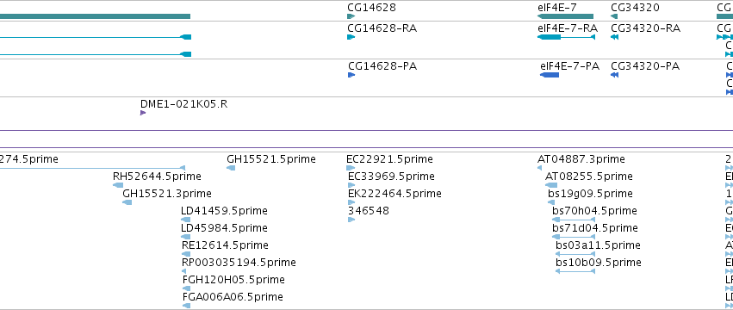
Task: Select the GH15521.5prime EST feature
Action: click(x=231, y=168)
